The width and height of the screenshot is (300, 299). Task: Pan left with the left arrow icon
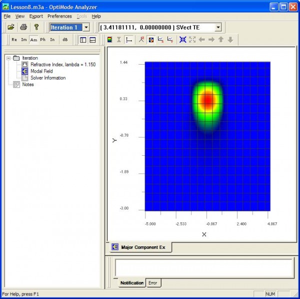point(202,40)
